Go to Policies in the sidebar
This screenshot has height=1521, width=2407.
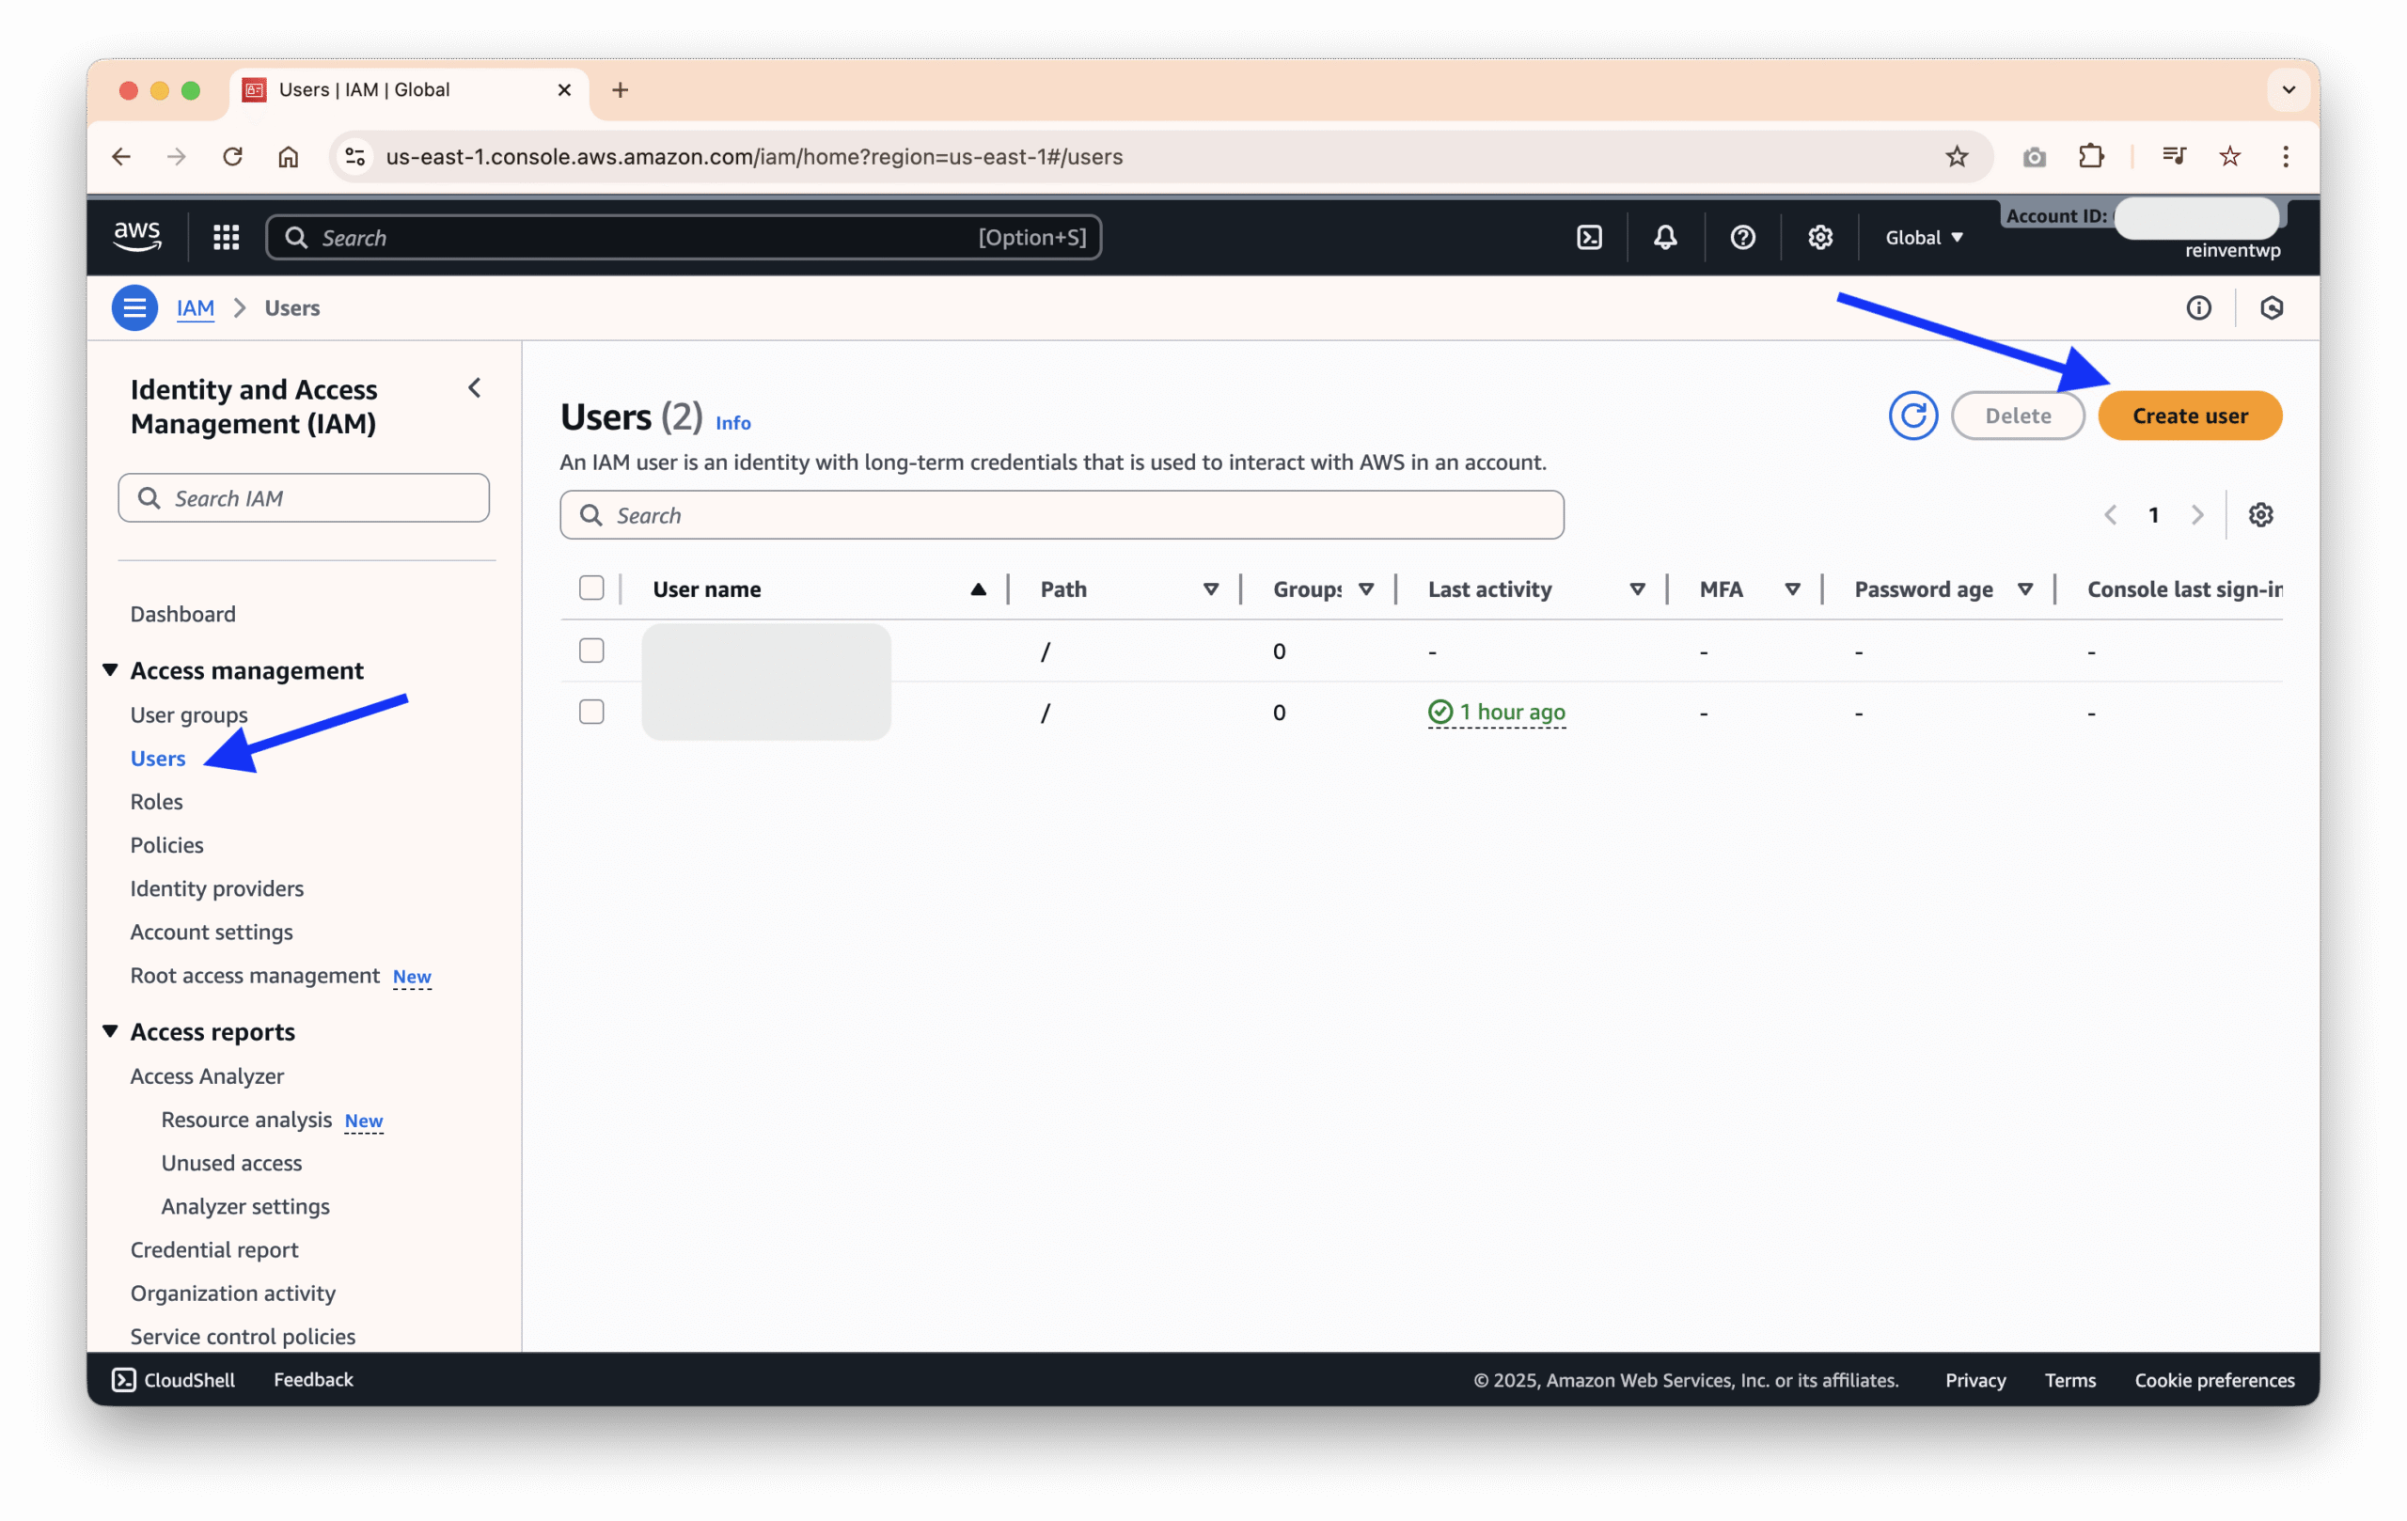coord(167,844)
